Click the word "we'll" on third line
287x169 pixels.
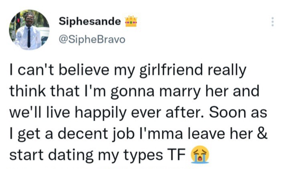tap(26, 113)
